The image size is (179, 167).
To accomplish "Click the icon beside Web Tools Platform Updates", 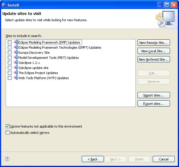I will [16, 78].
